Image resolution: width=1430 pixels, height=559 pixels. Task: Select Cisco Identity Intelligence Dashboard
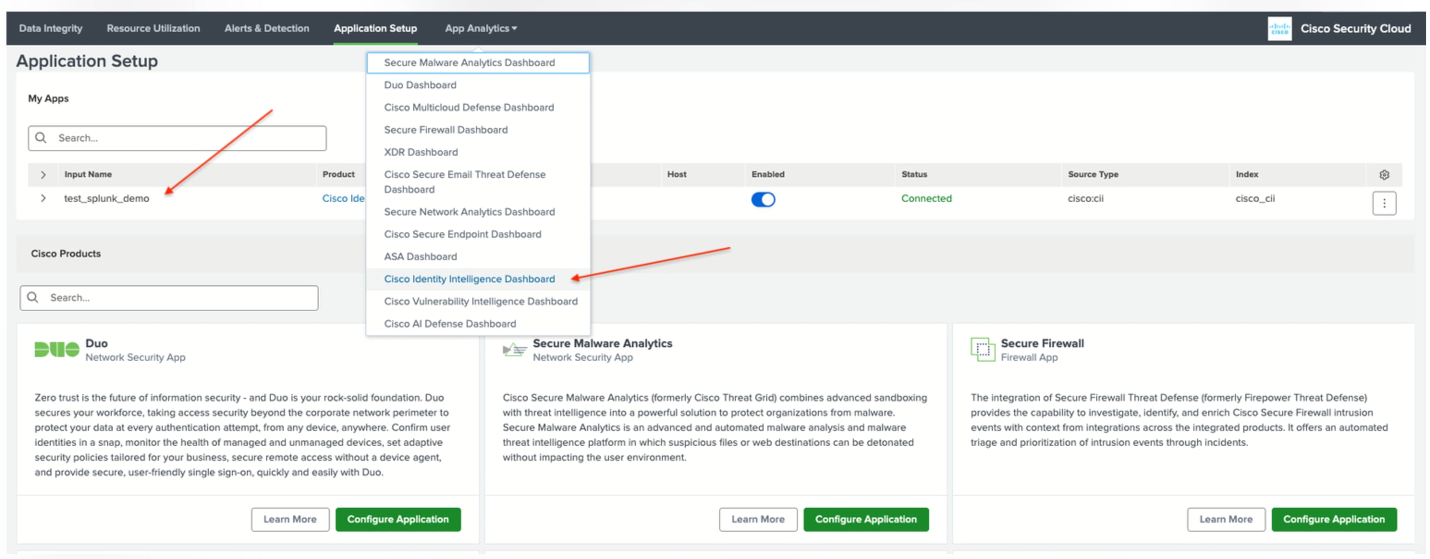(x=469, y=279)
